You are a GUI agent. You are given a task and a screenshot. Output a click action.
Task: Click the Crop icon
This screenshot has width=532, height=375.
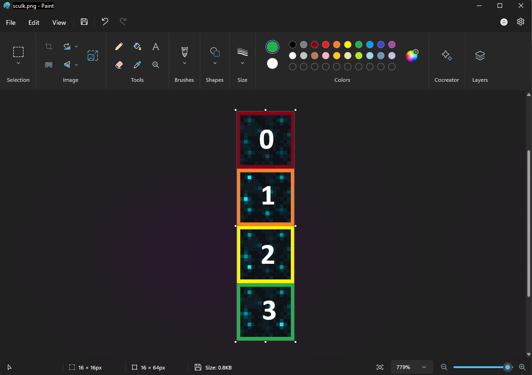(49, 46)
